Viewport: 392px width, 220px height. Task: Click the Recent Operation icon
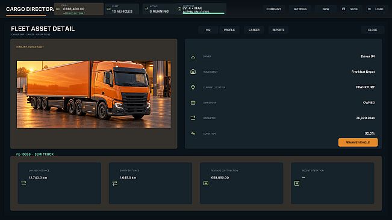pos(297,183)
